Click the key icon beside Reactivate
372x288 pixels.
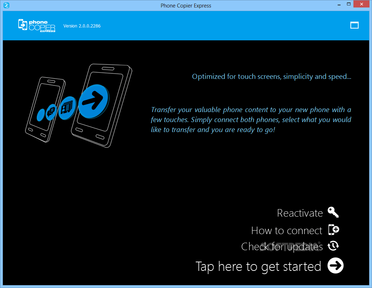pos(333,212)
